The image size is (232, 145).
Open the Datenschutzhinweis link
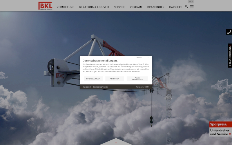(100, 87)
